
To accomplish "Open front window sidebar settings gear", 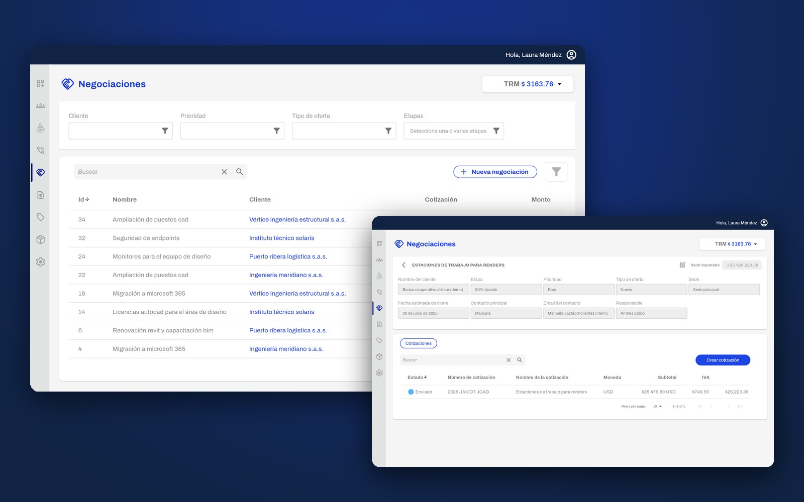I will click(379, 373).
